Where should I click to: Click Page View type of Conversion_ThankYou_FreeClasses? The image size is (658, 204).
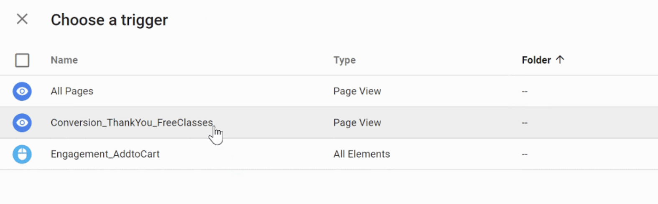(357, 123)
